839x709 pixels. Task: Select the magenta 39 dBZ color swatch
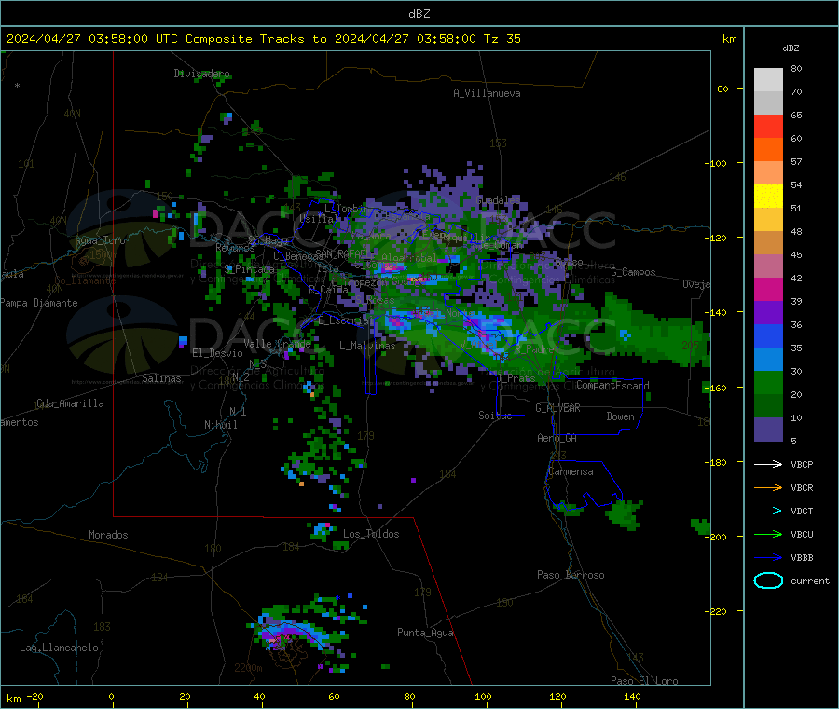768,289
